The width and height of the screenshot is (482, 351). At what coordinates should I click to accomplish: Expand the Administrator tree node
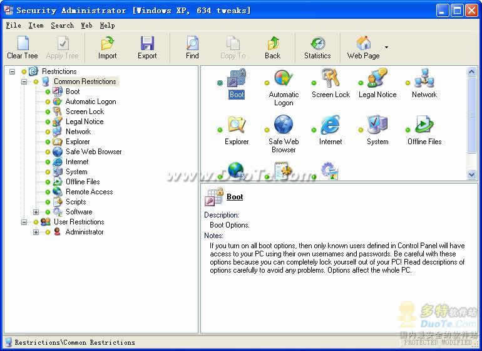point(36,232)
